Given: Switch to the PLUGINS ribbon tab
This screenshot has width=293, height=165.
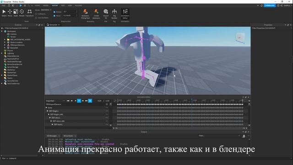Looking at the screenshot, I should tap(78, 5).
